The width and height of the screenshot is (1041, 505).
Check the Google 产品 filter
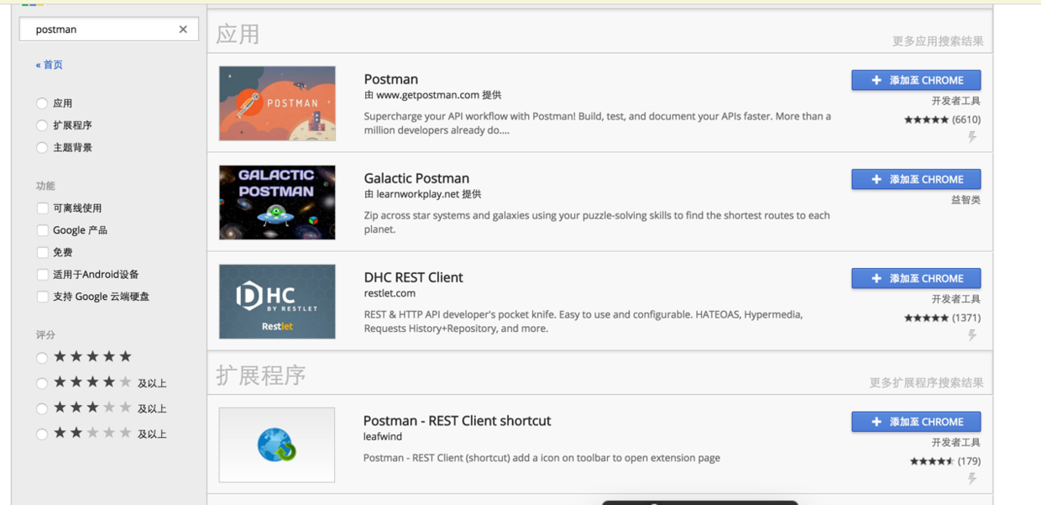coord(43,230)
